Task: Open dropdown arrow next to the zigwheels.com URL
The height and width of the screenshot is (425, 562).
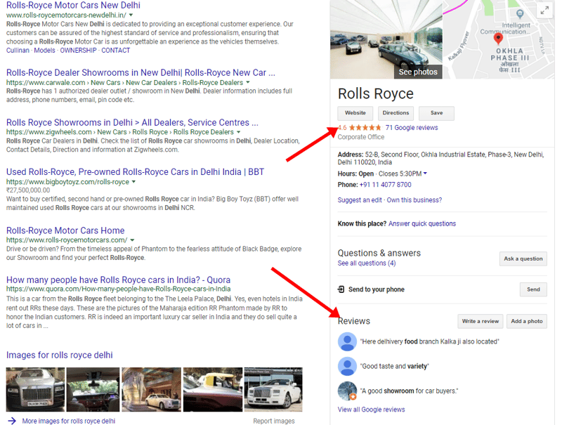Action: tap(238, 132)
